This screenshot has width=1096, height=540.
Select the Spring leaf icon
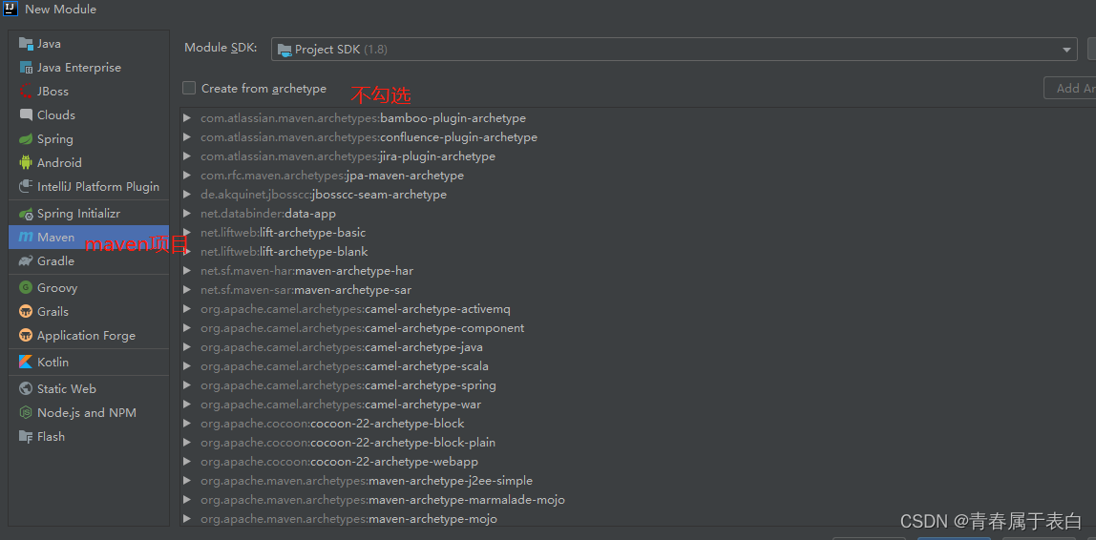click(x=26, y=139)
